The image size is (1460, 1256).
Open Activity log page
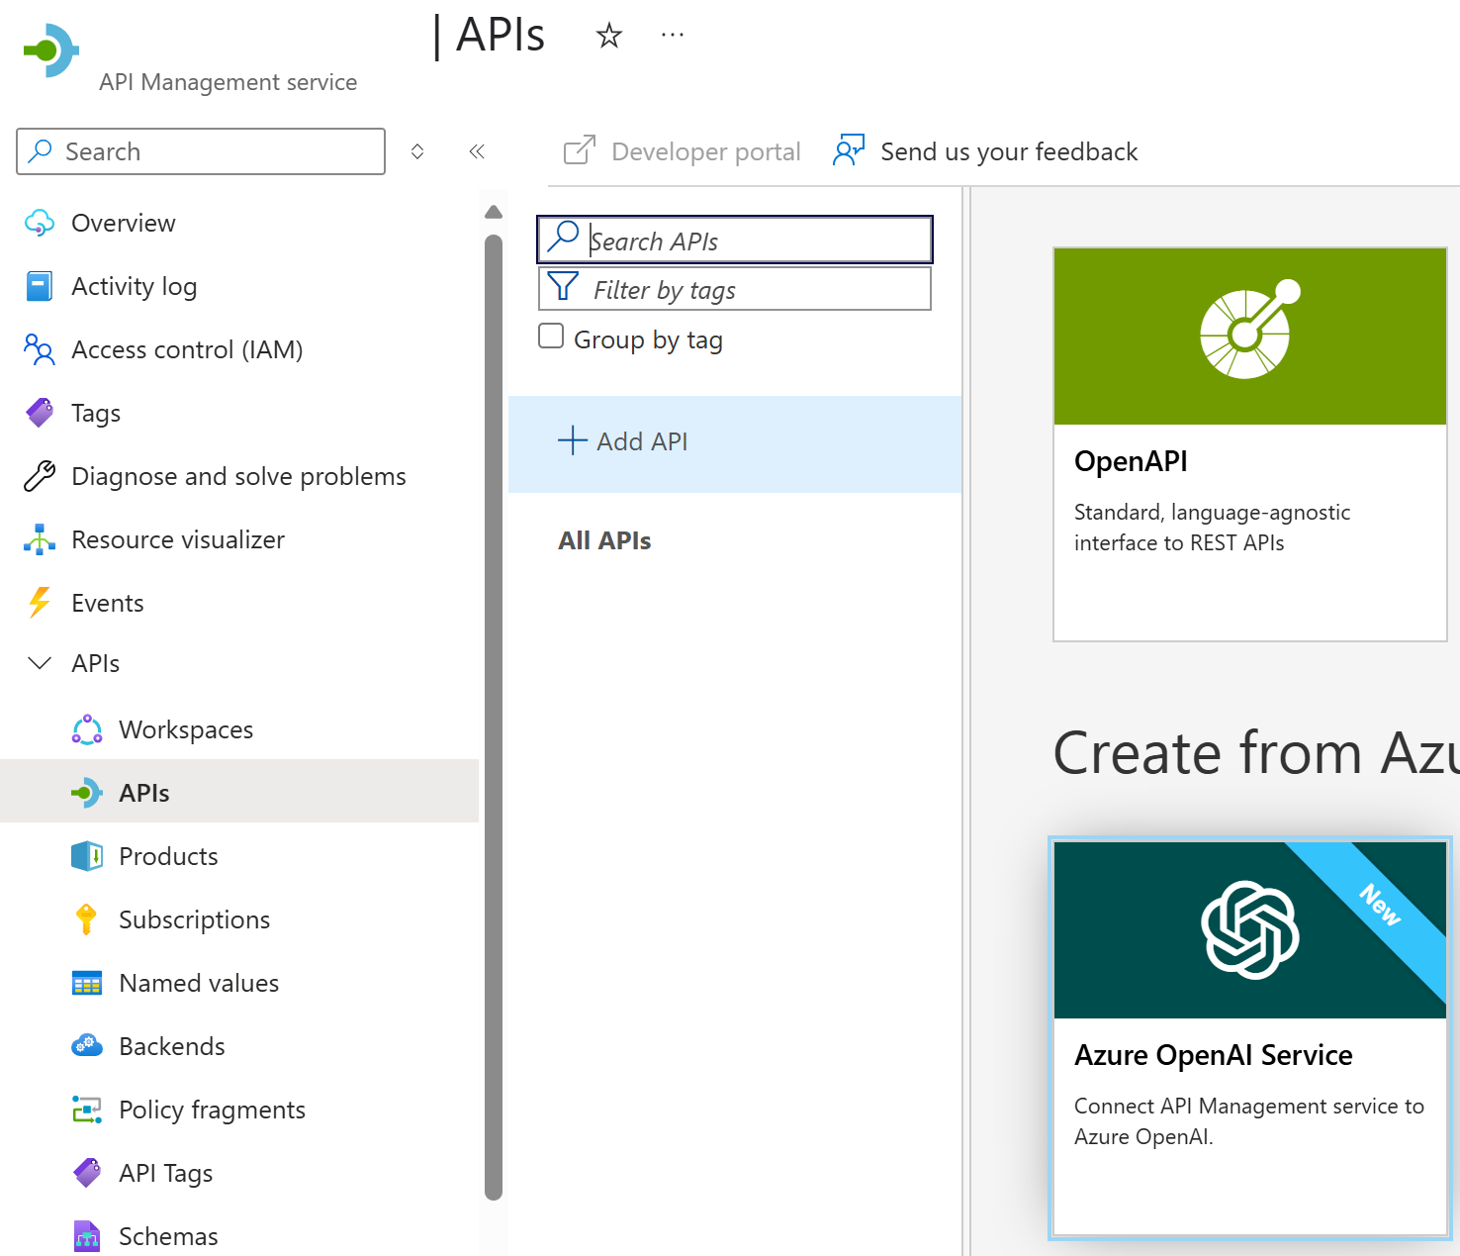point(135,286)
